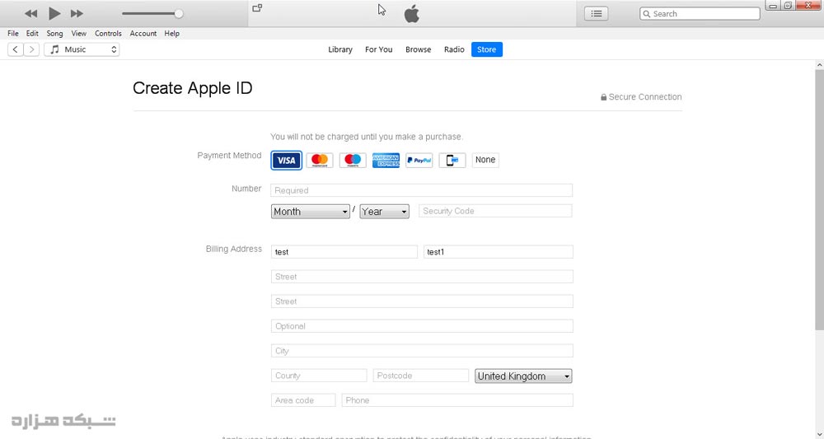
Task: Click the last name field containing test1
Action: [499, 251]
